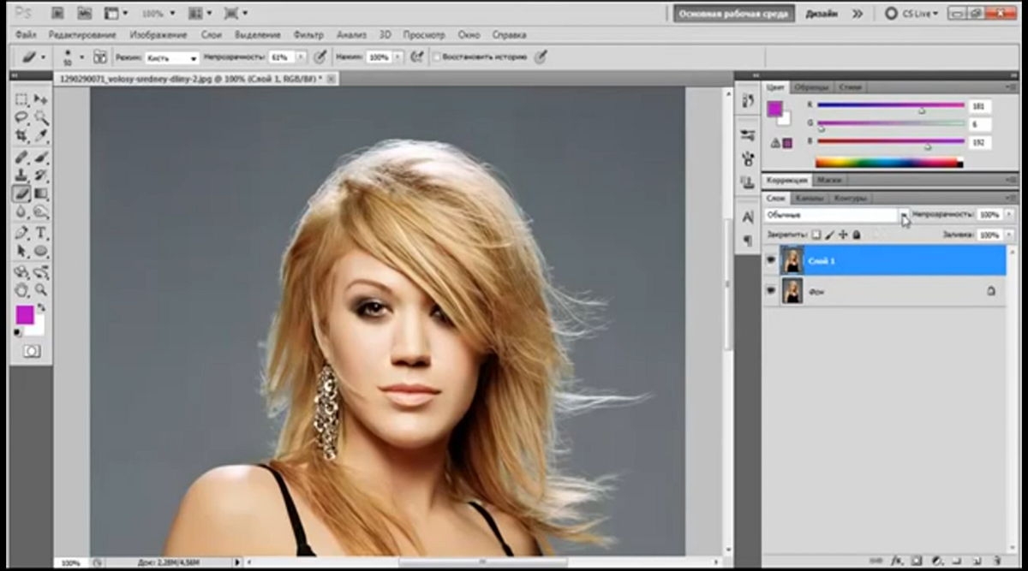Screen dimensions: 1028x571
Task: Select the Eyedropper tool
Action: [x=40, y=136]
